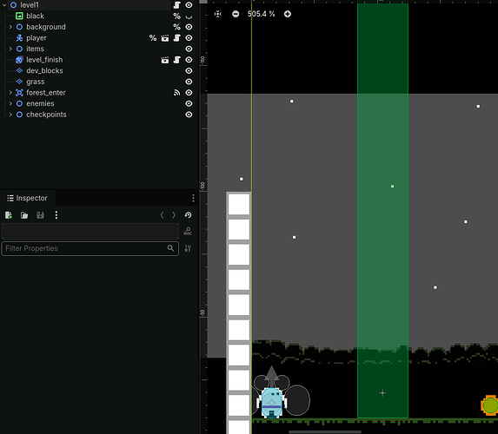Click the green highlighted area in viewport

pos(382,211)
